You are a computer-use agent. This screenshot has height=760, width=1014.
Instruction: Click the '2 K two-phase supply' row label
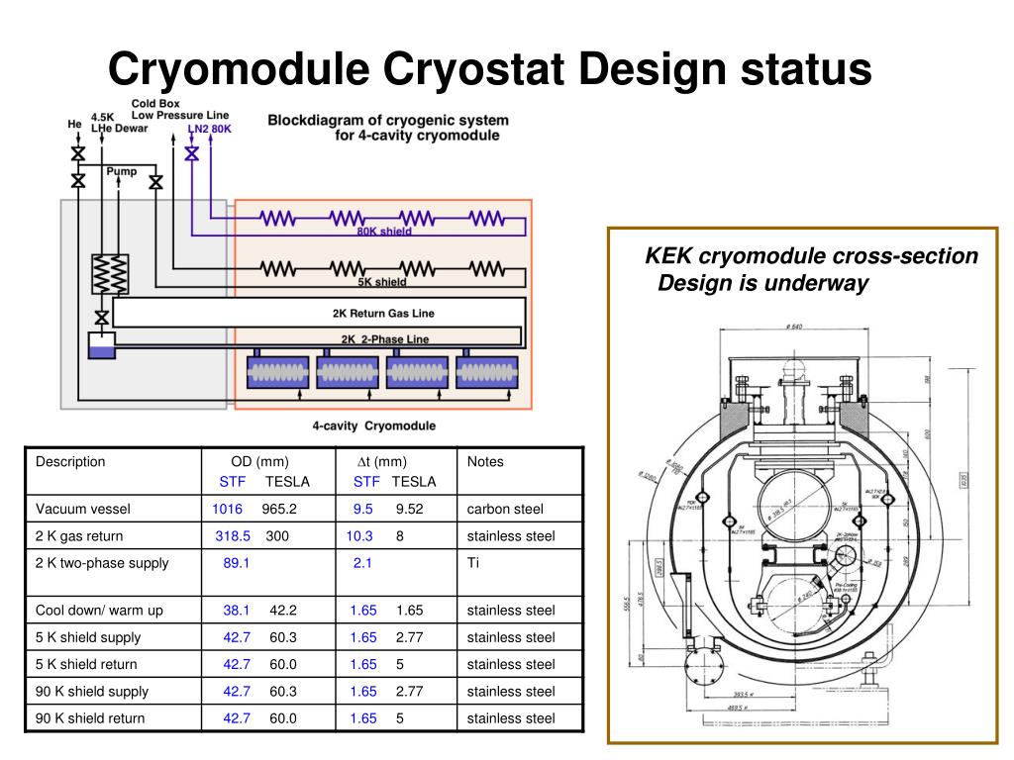[102, 563]
